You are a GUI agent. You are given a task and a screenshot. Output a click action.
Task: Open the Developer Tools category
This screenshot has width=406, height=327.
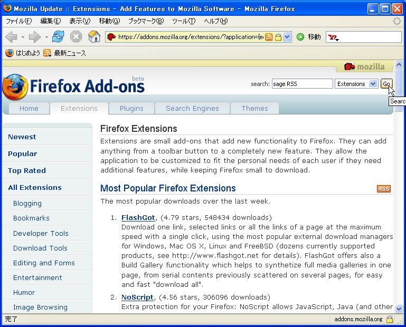(41, 233)
